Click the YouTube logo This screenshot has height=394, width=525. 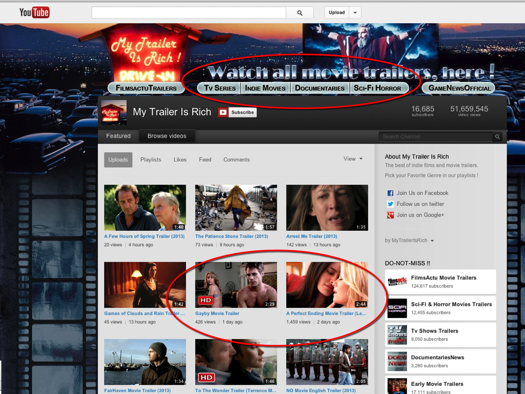(x=34, y=13)
